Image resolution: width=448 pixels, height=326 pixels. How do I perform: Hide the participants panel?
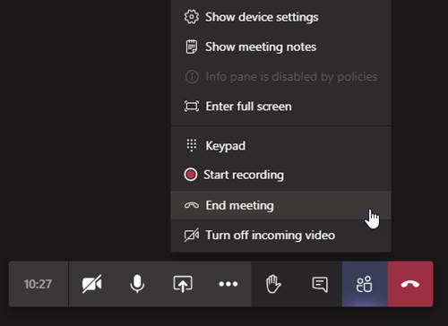[365, 284]
